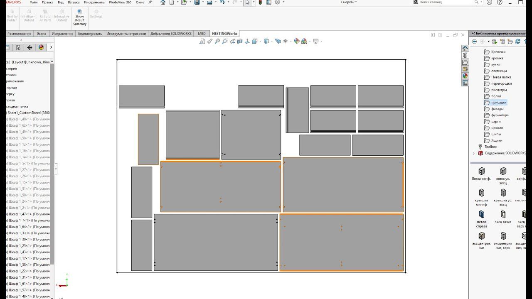The width and height of the screenshot is (532, 299).
Task: Collapse the Библиотека проектирования panel chevrons
Action: point(473,33)
